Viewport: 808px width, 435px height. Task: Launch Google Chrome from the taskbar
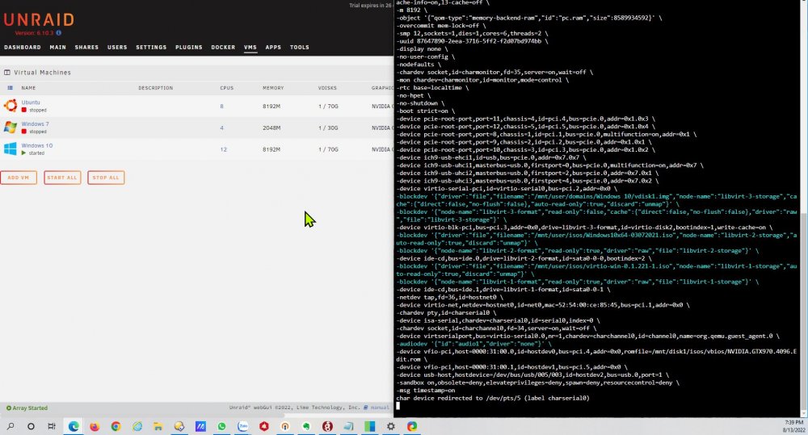[x=116, y=426]
